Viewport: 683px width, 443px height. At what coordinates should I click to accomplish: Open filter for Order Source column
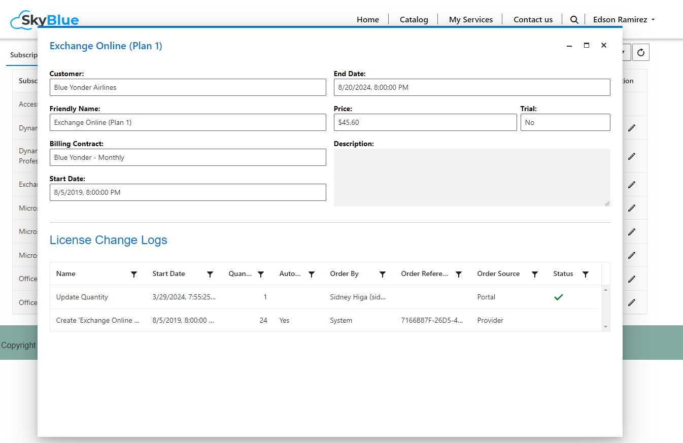(x=535, y=274)
